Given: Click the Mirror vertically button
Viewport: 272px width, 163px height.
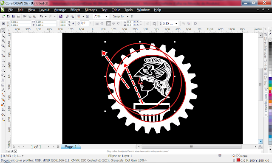Looking at the screenshot, I should 102,23.
